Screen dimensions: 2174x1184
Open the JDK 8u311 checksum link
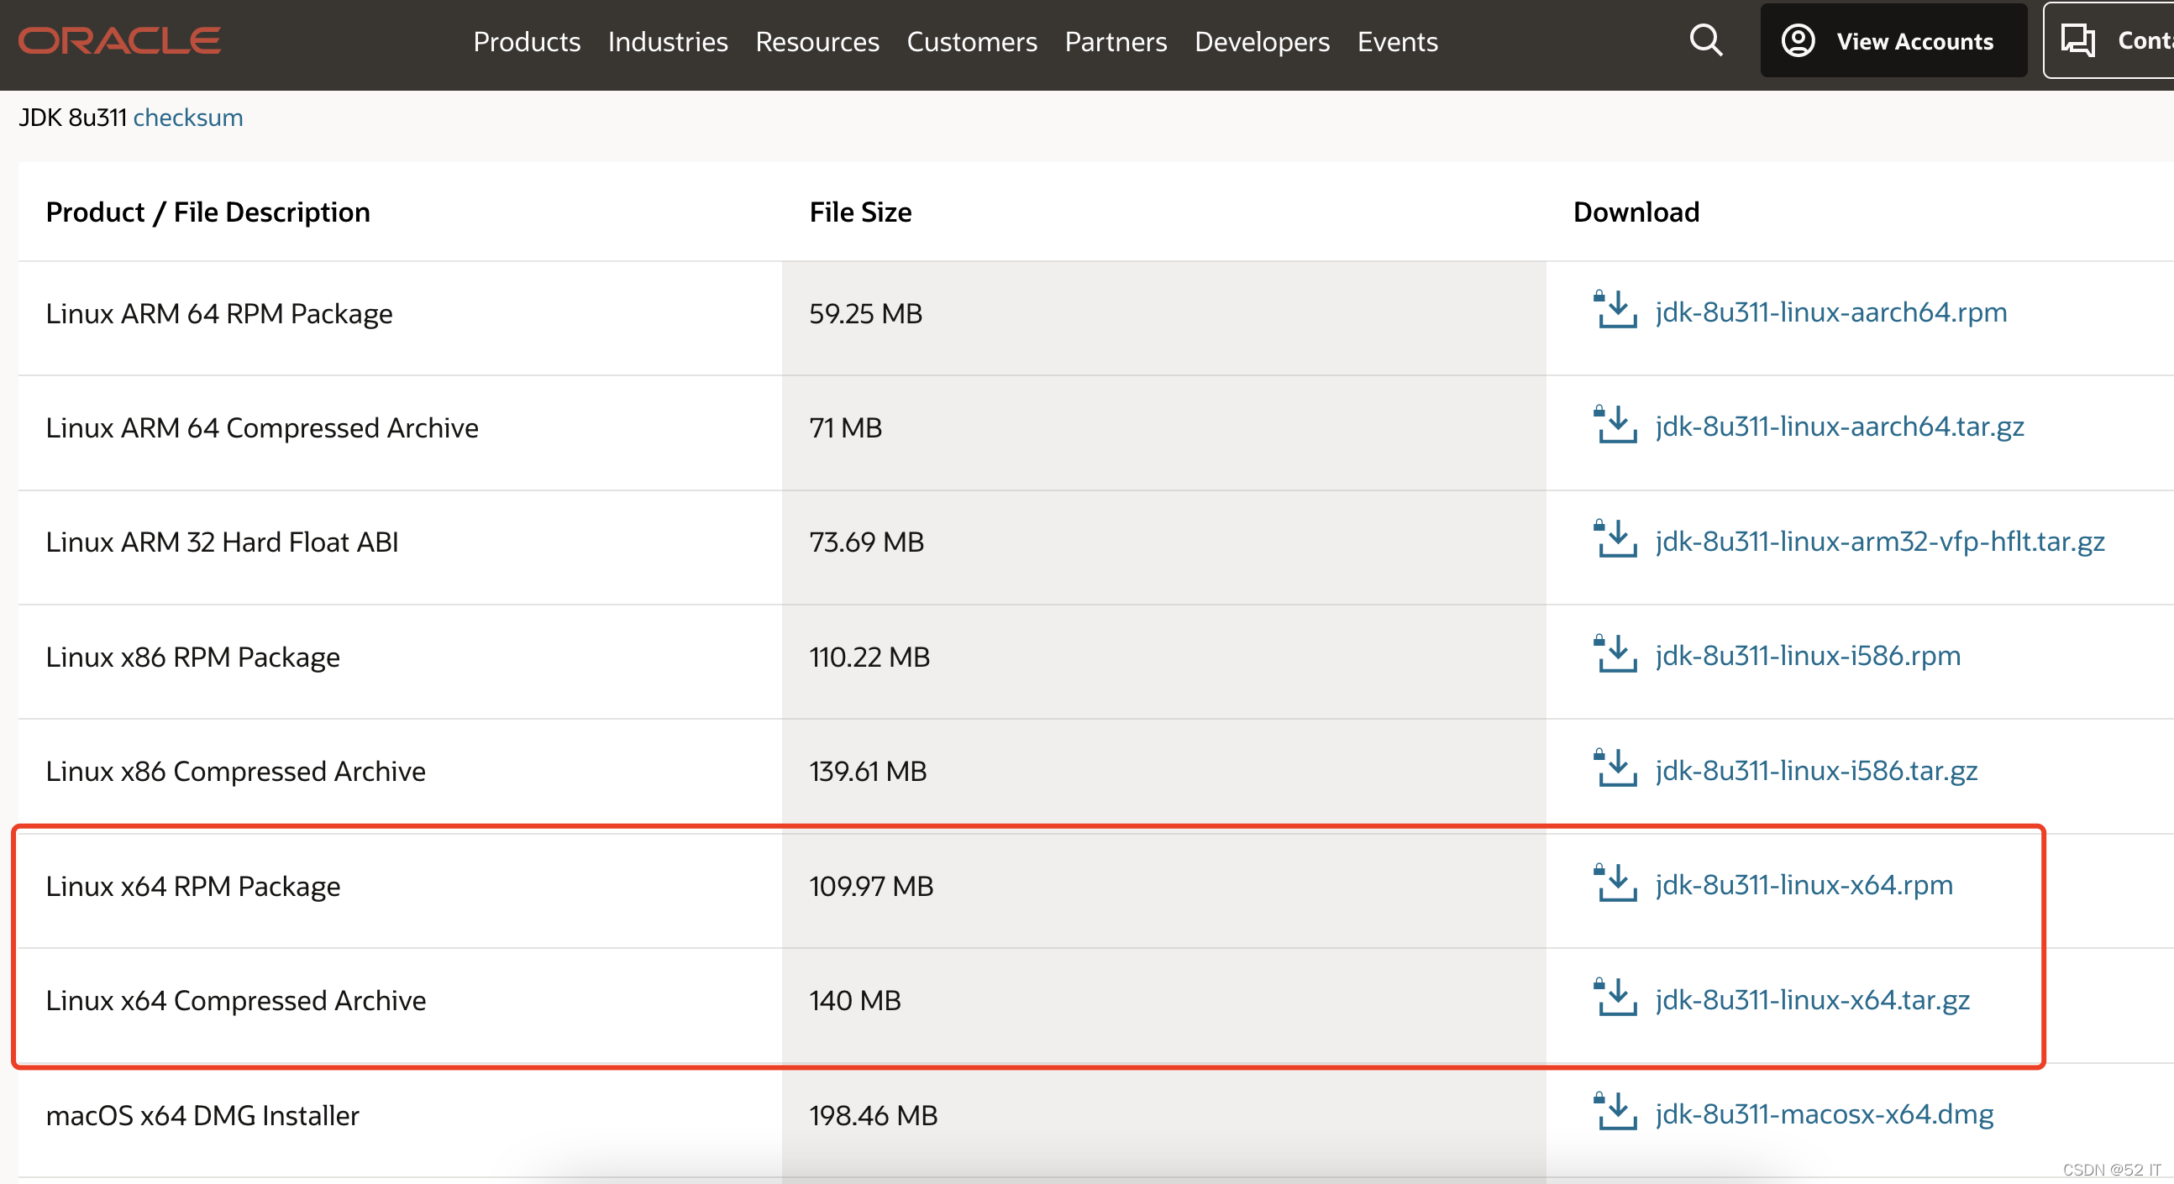coord(188,118)
